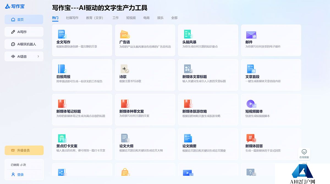Click the 新媒体文章标题 card title
This screenshot has height=184, width=330.
click(194, 77)
